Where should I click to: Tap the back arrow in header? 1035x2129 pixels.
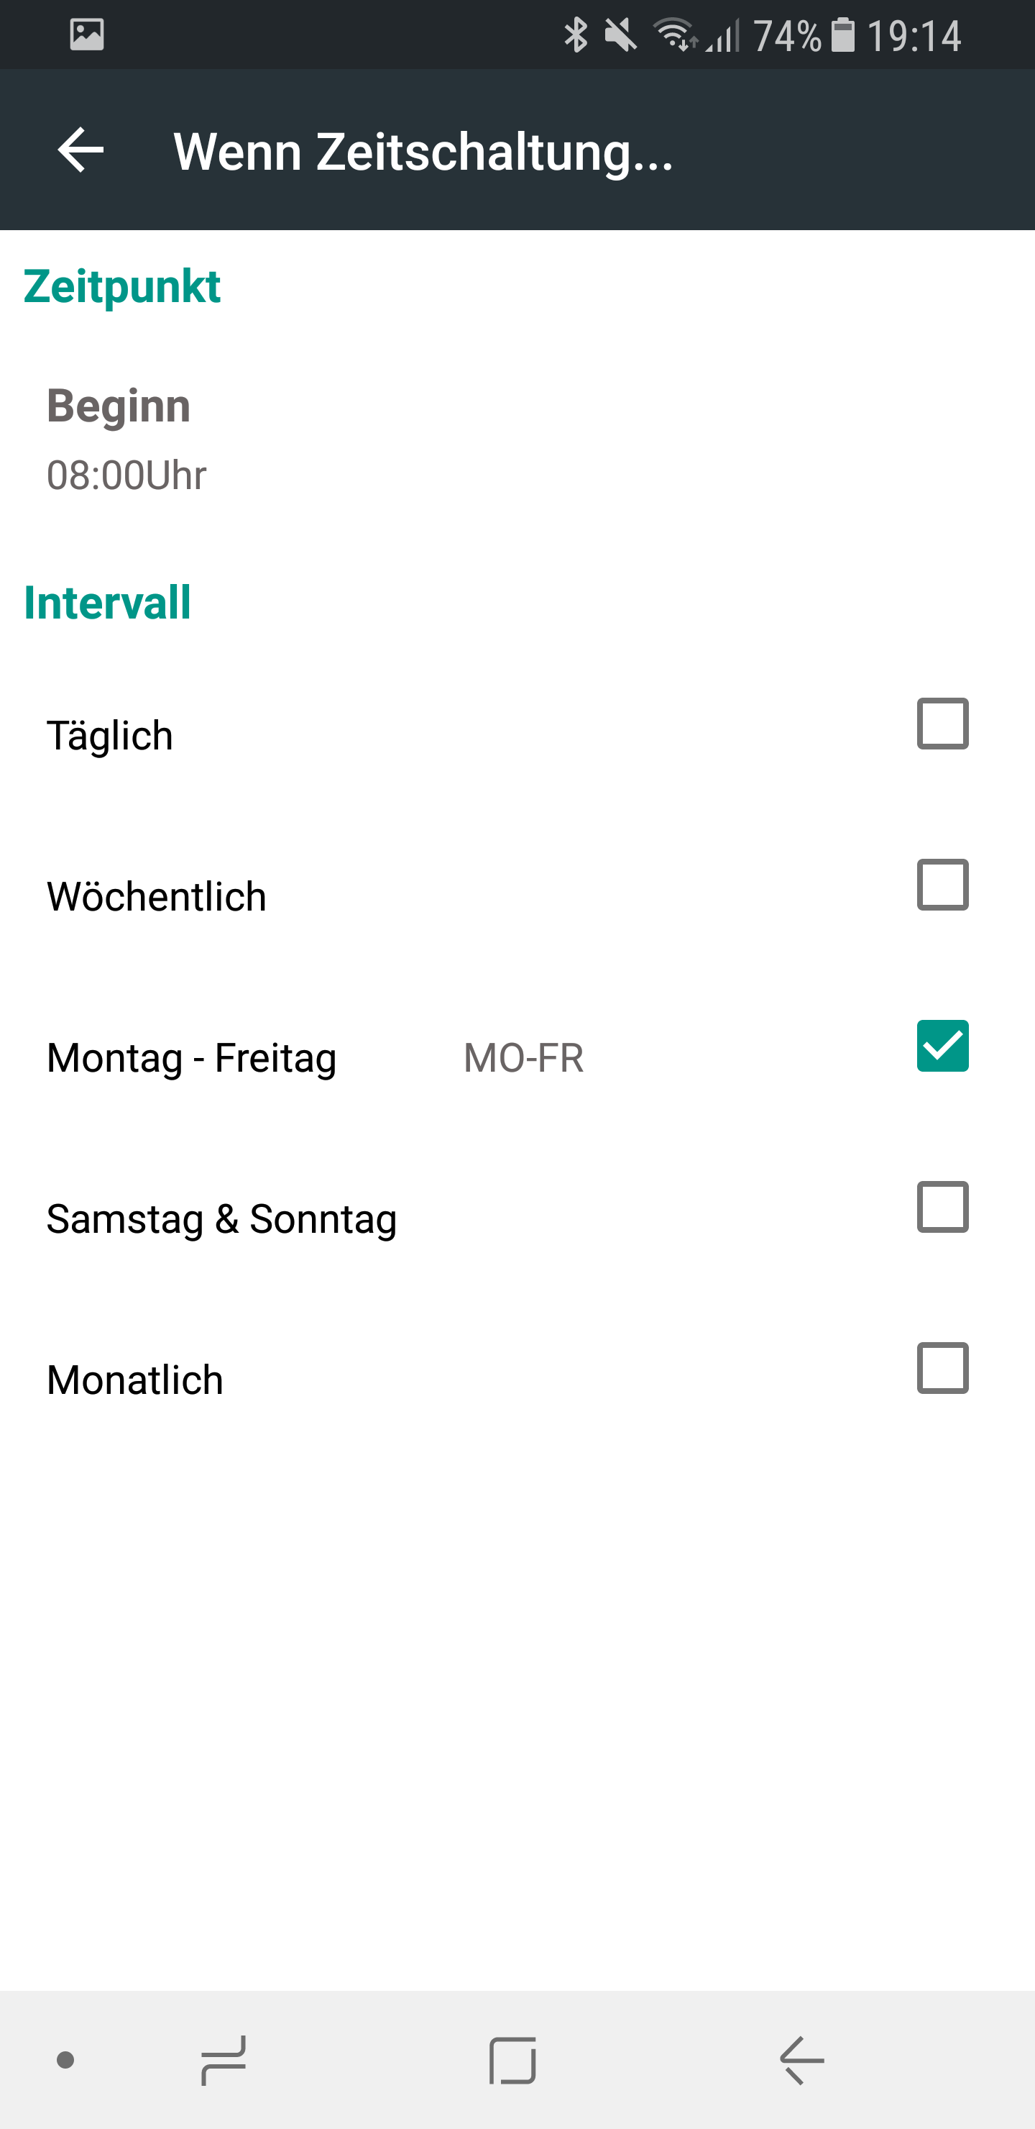pyautogui.click(x=81, y=150)
